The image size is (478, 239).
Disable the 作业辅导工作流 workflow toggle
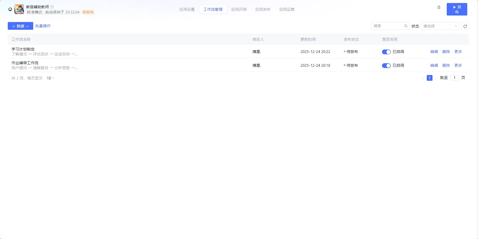click(386, 65)
